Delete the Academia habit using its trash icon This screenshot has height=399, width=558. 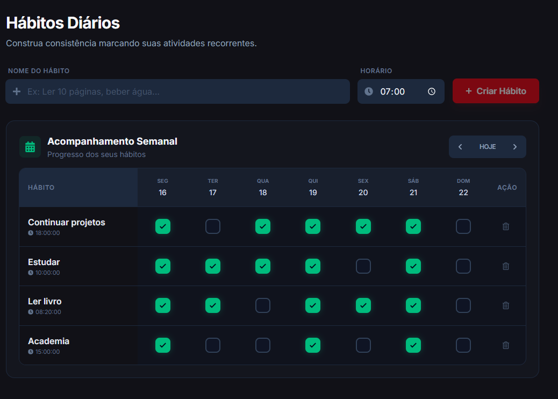pos(505,345)
